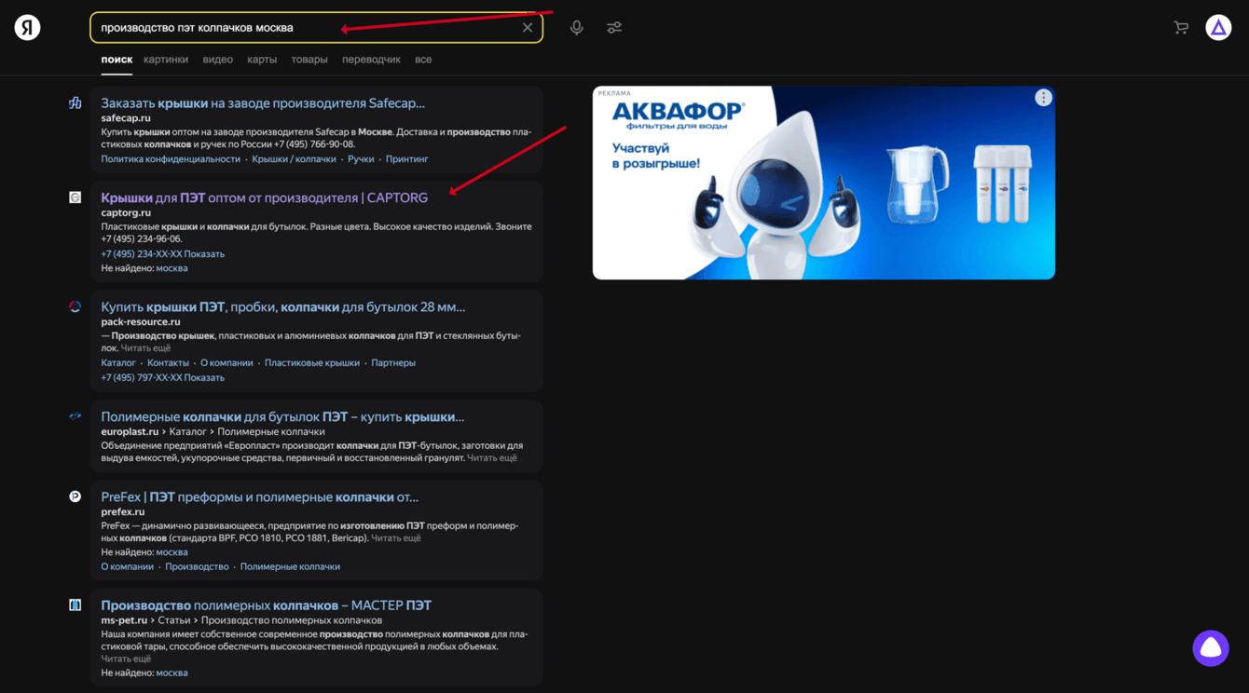Open Safecap «Политика конфиденциальности» sitelink

171,159
